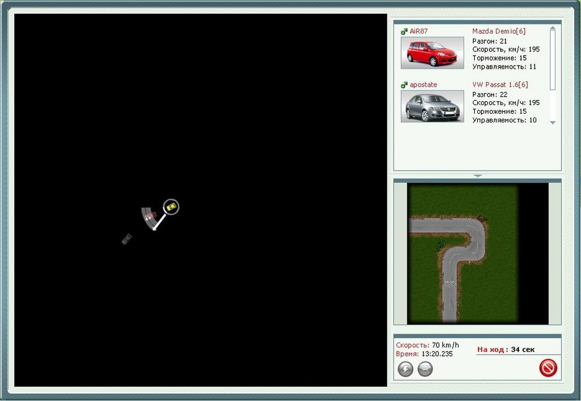Click 'Управляемость: 11' stat text
Screen dimensions: 581x401
(x=504, y=67)
